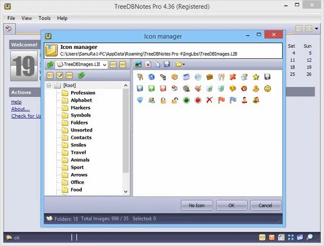Select the blue flag icon
Screen dimensions: 324x246
pos(233,100)
